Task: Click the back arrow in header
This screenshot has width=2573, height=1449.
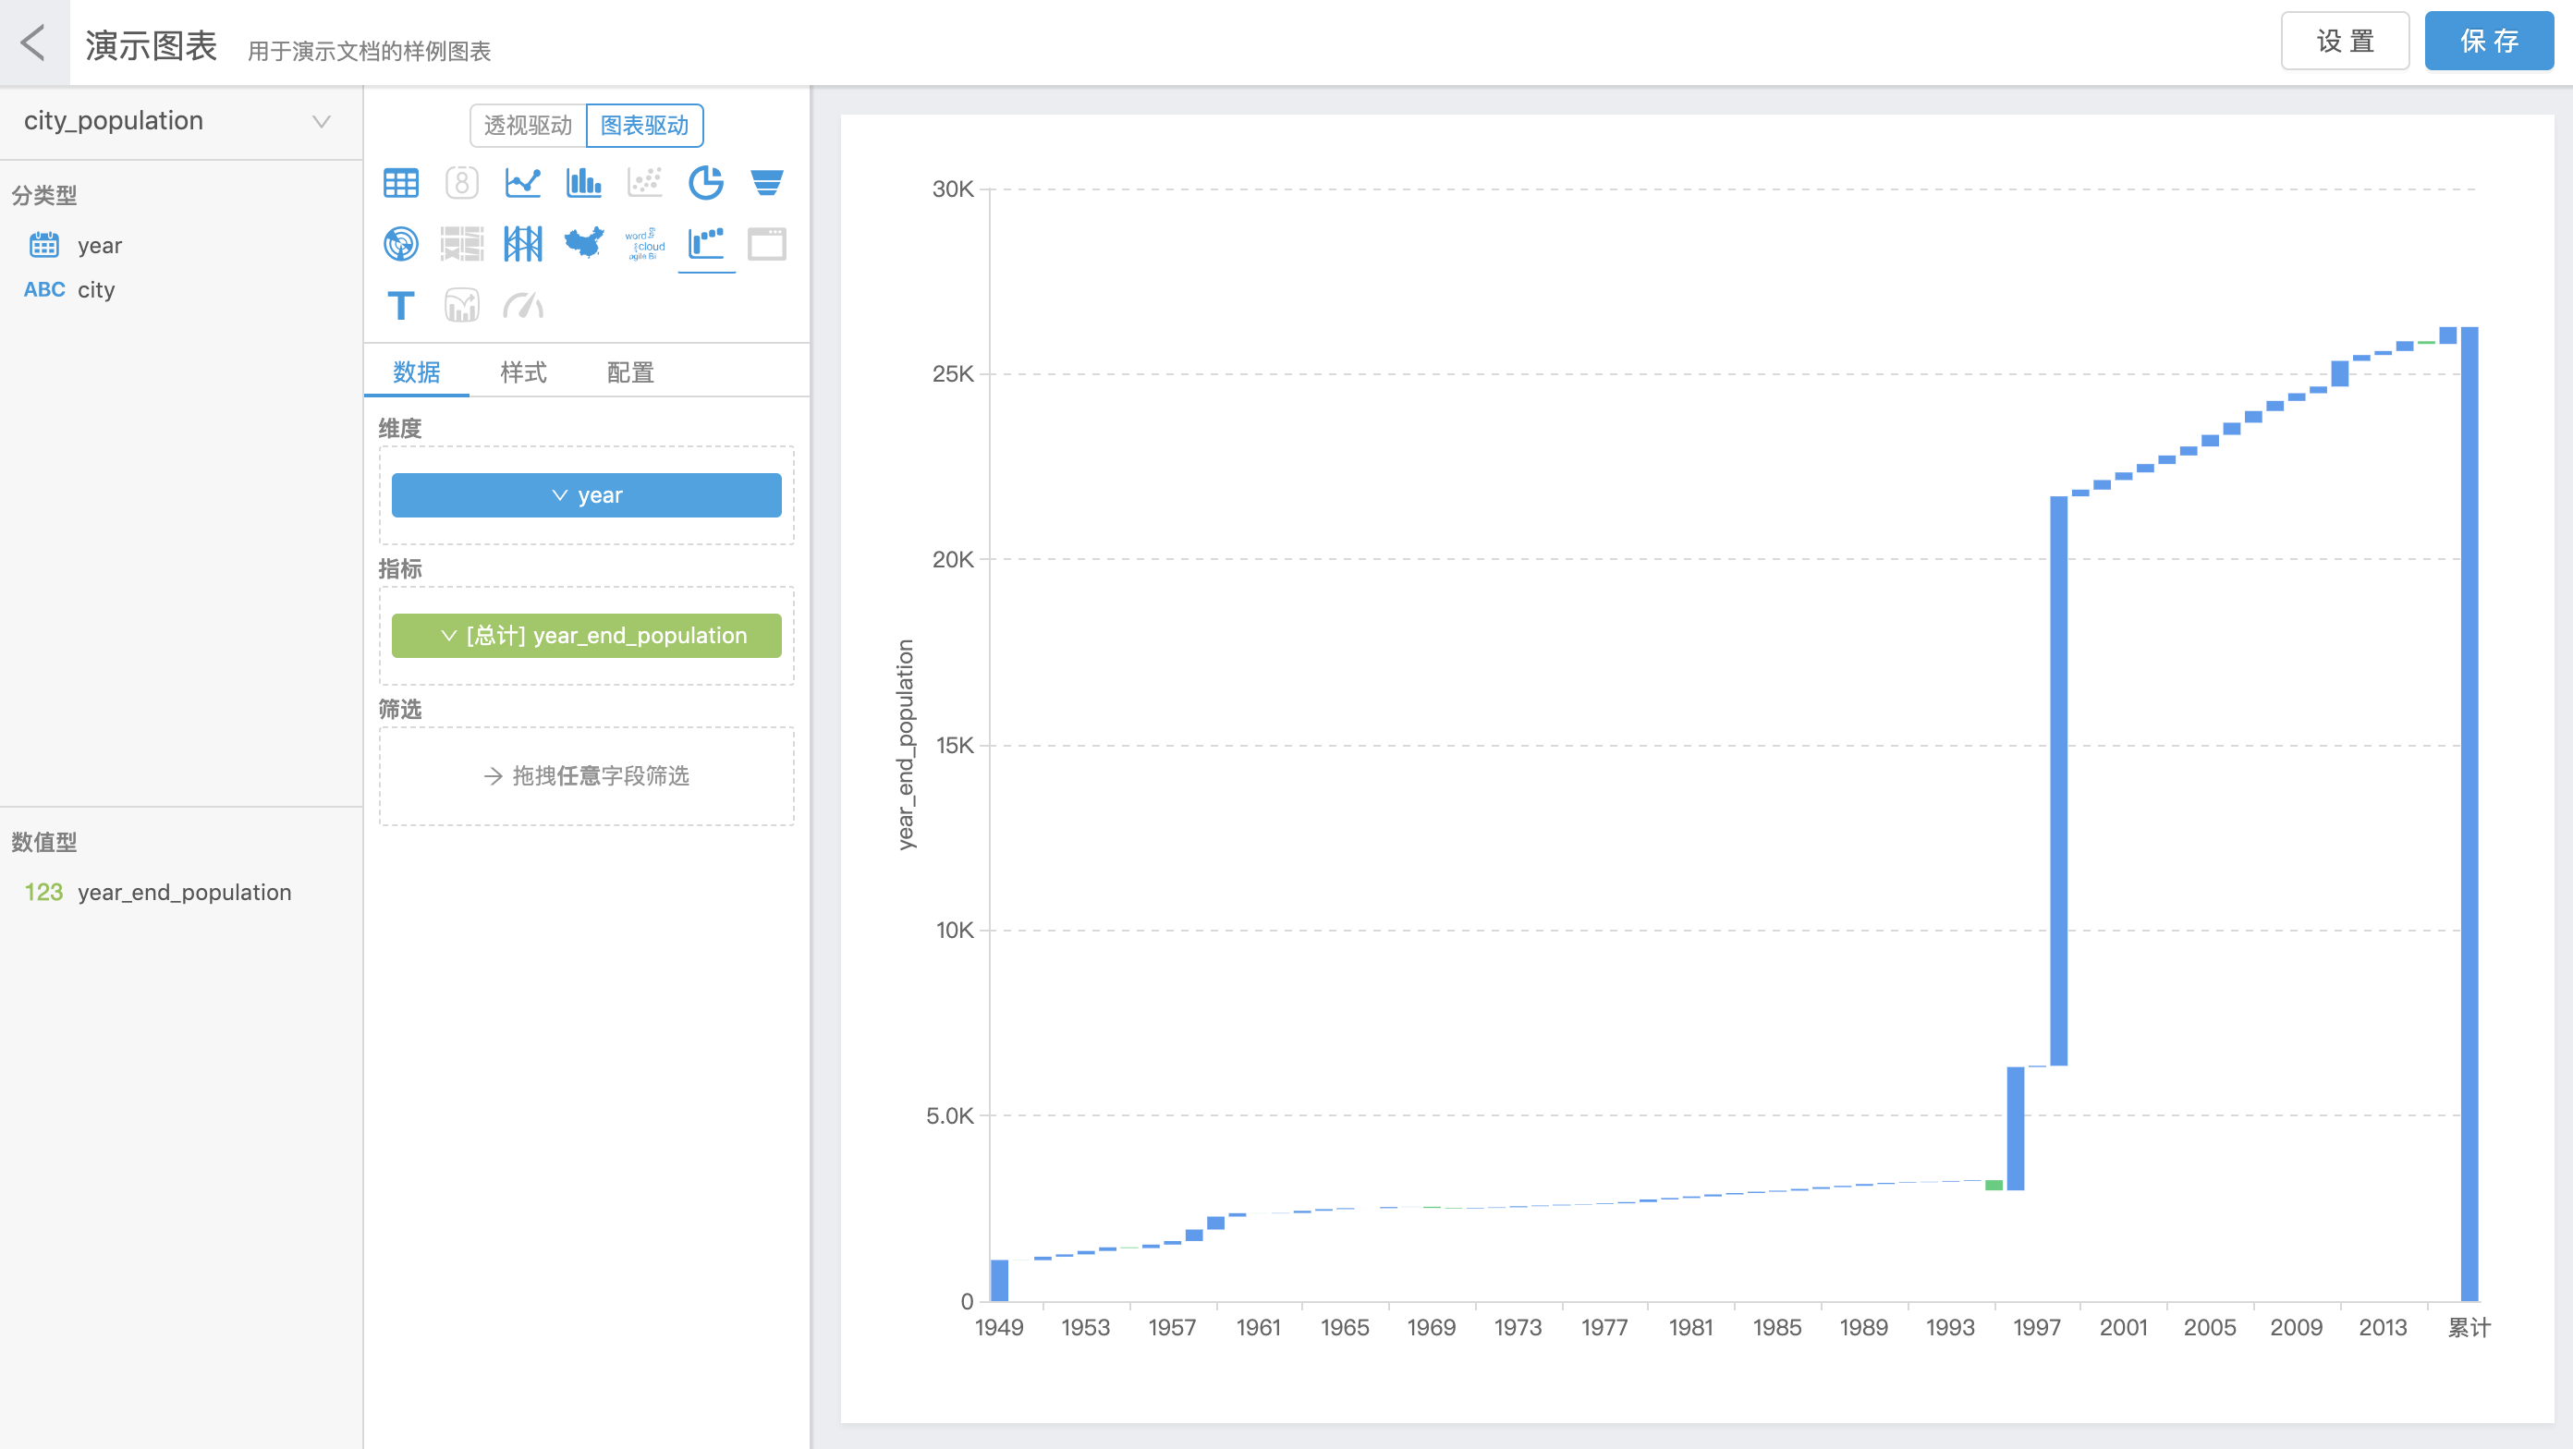Action: 34,42
